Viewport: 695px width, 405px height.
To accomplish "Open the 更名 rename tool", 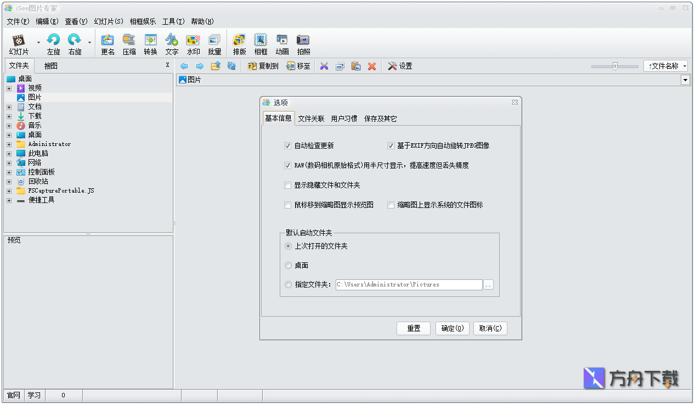I will pos(108,44).
